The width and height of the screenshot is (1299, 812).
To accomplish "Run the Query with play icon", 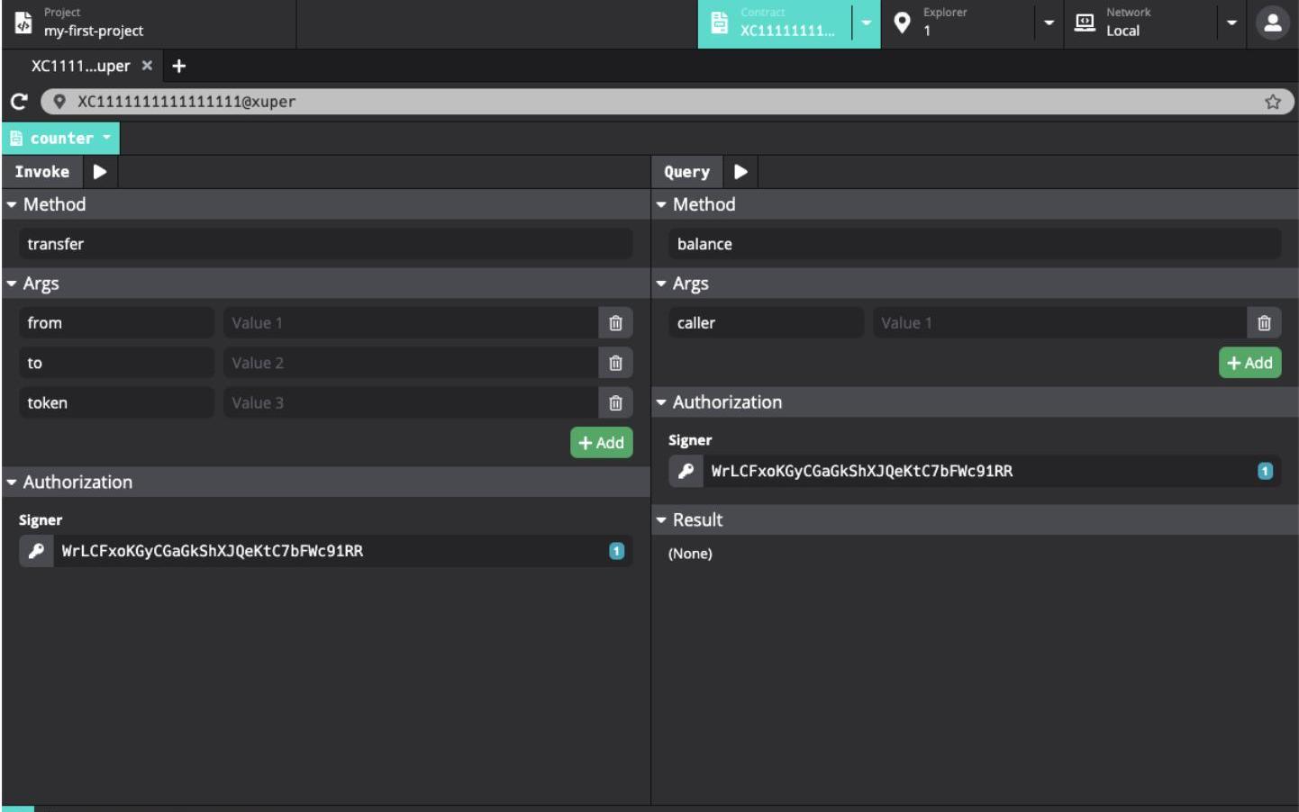I will click(740, 172).
